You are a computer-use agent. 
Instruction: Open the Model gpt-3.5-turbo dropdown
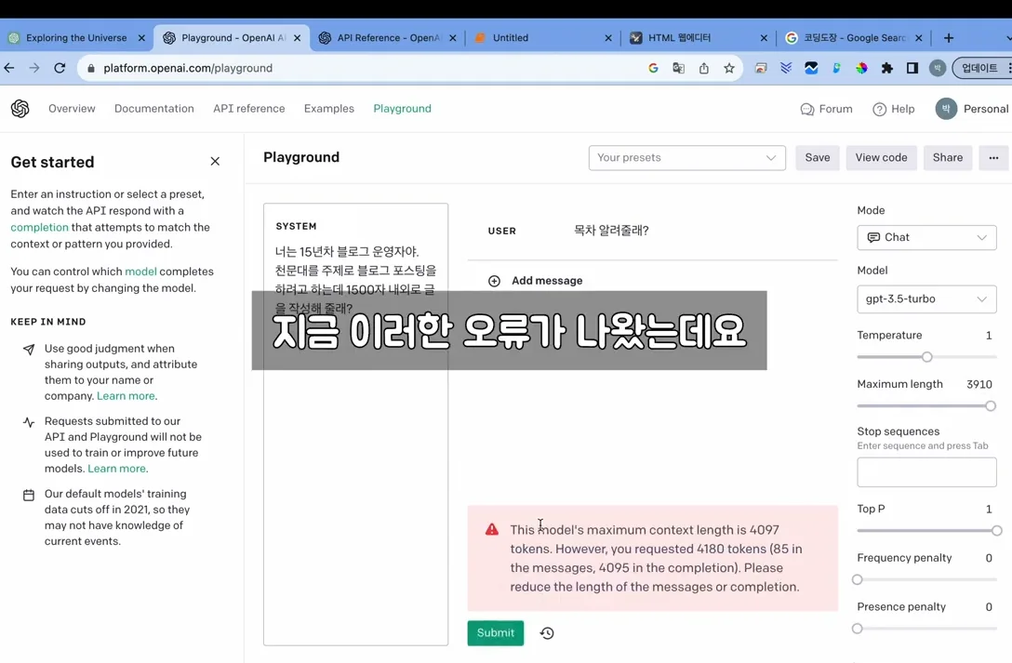tap(926, 298)
